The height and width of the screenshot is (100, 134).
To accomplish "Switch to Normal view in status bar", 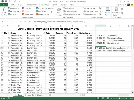I will (x=98, y=98).
